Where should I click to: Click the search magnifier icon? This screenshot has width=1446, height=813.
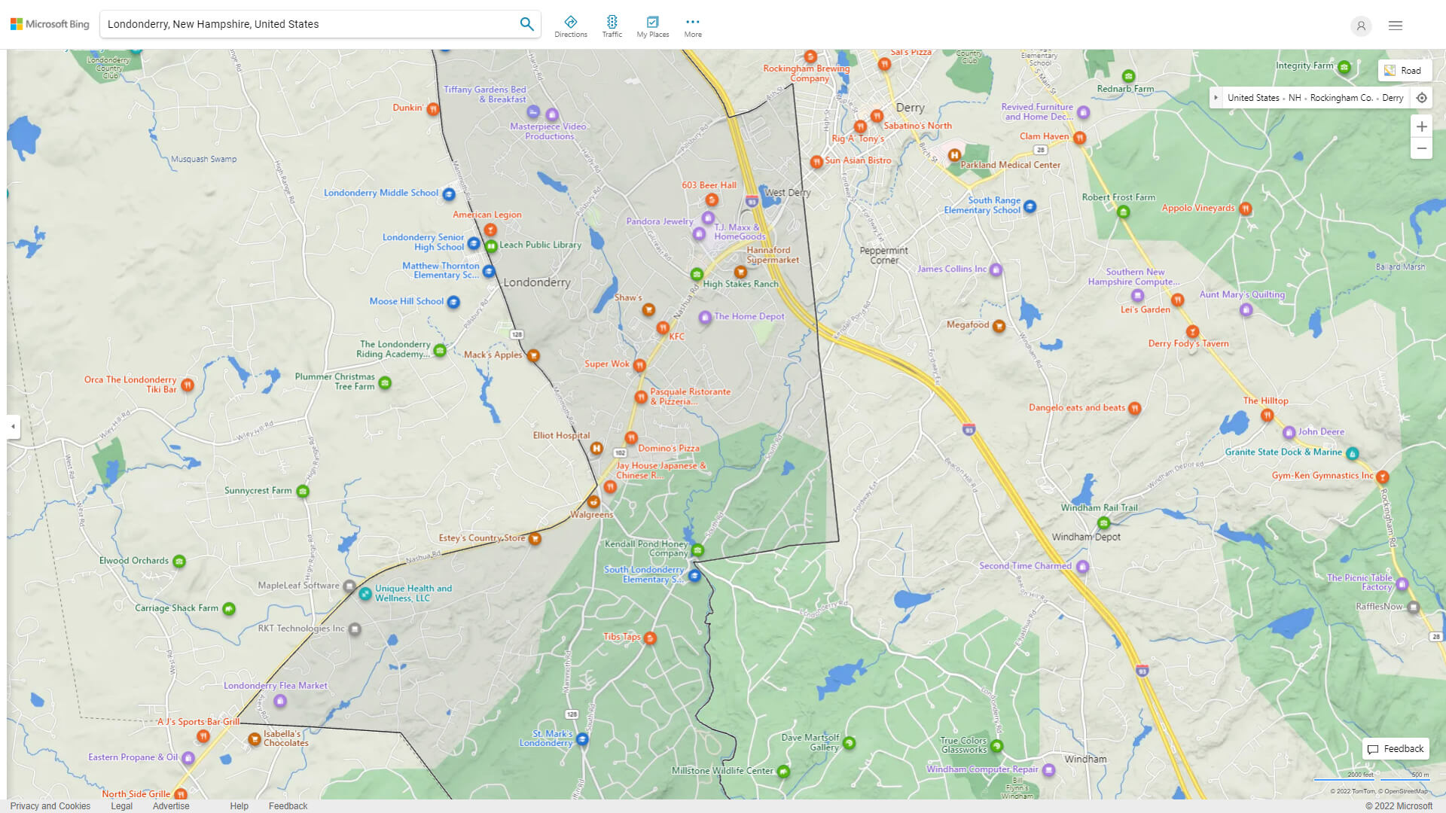point(526,24)
